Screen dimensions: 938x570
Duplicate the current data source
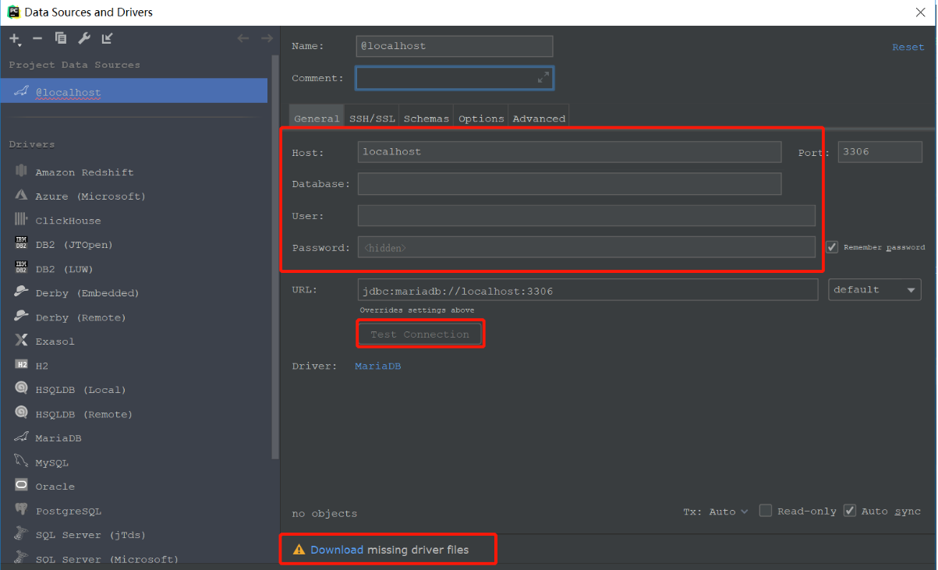coord(60,37)
